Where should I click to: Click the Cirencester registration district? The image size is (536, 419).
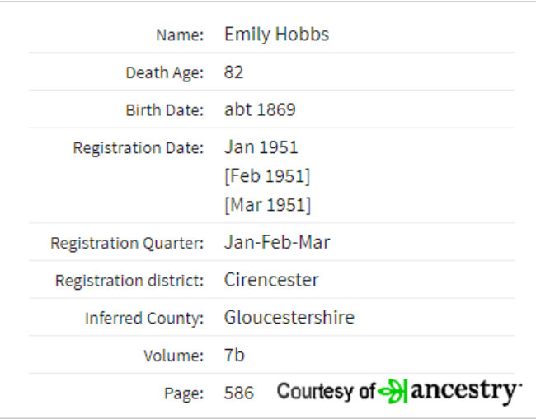[x=271, y=280]
